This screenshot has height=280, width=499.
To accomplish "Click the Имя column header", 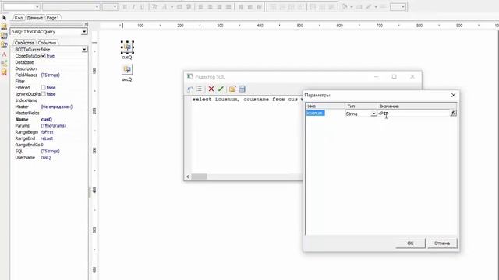I will click(325, 106).
